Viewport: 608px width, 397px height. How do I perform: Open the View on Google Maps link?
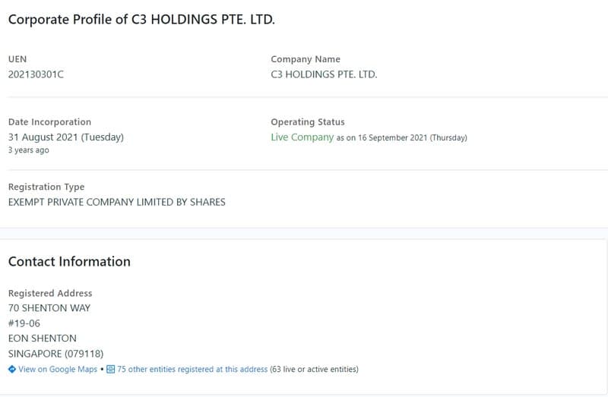point(58,370)
